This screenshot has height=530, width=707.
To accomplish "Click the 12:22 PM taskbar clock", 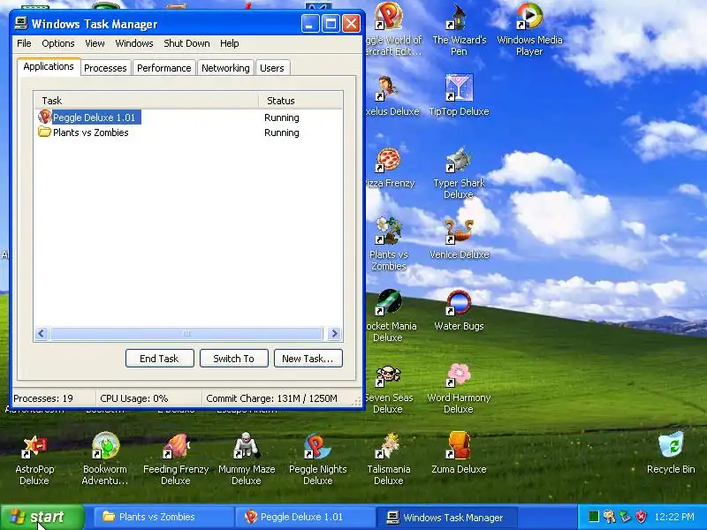I will click(x=674, y=517).
